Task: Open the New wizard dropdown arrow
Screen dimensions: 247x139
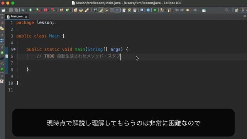Action: (x=7, y=10)
